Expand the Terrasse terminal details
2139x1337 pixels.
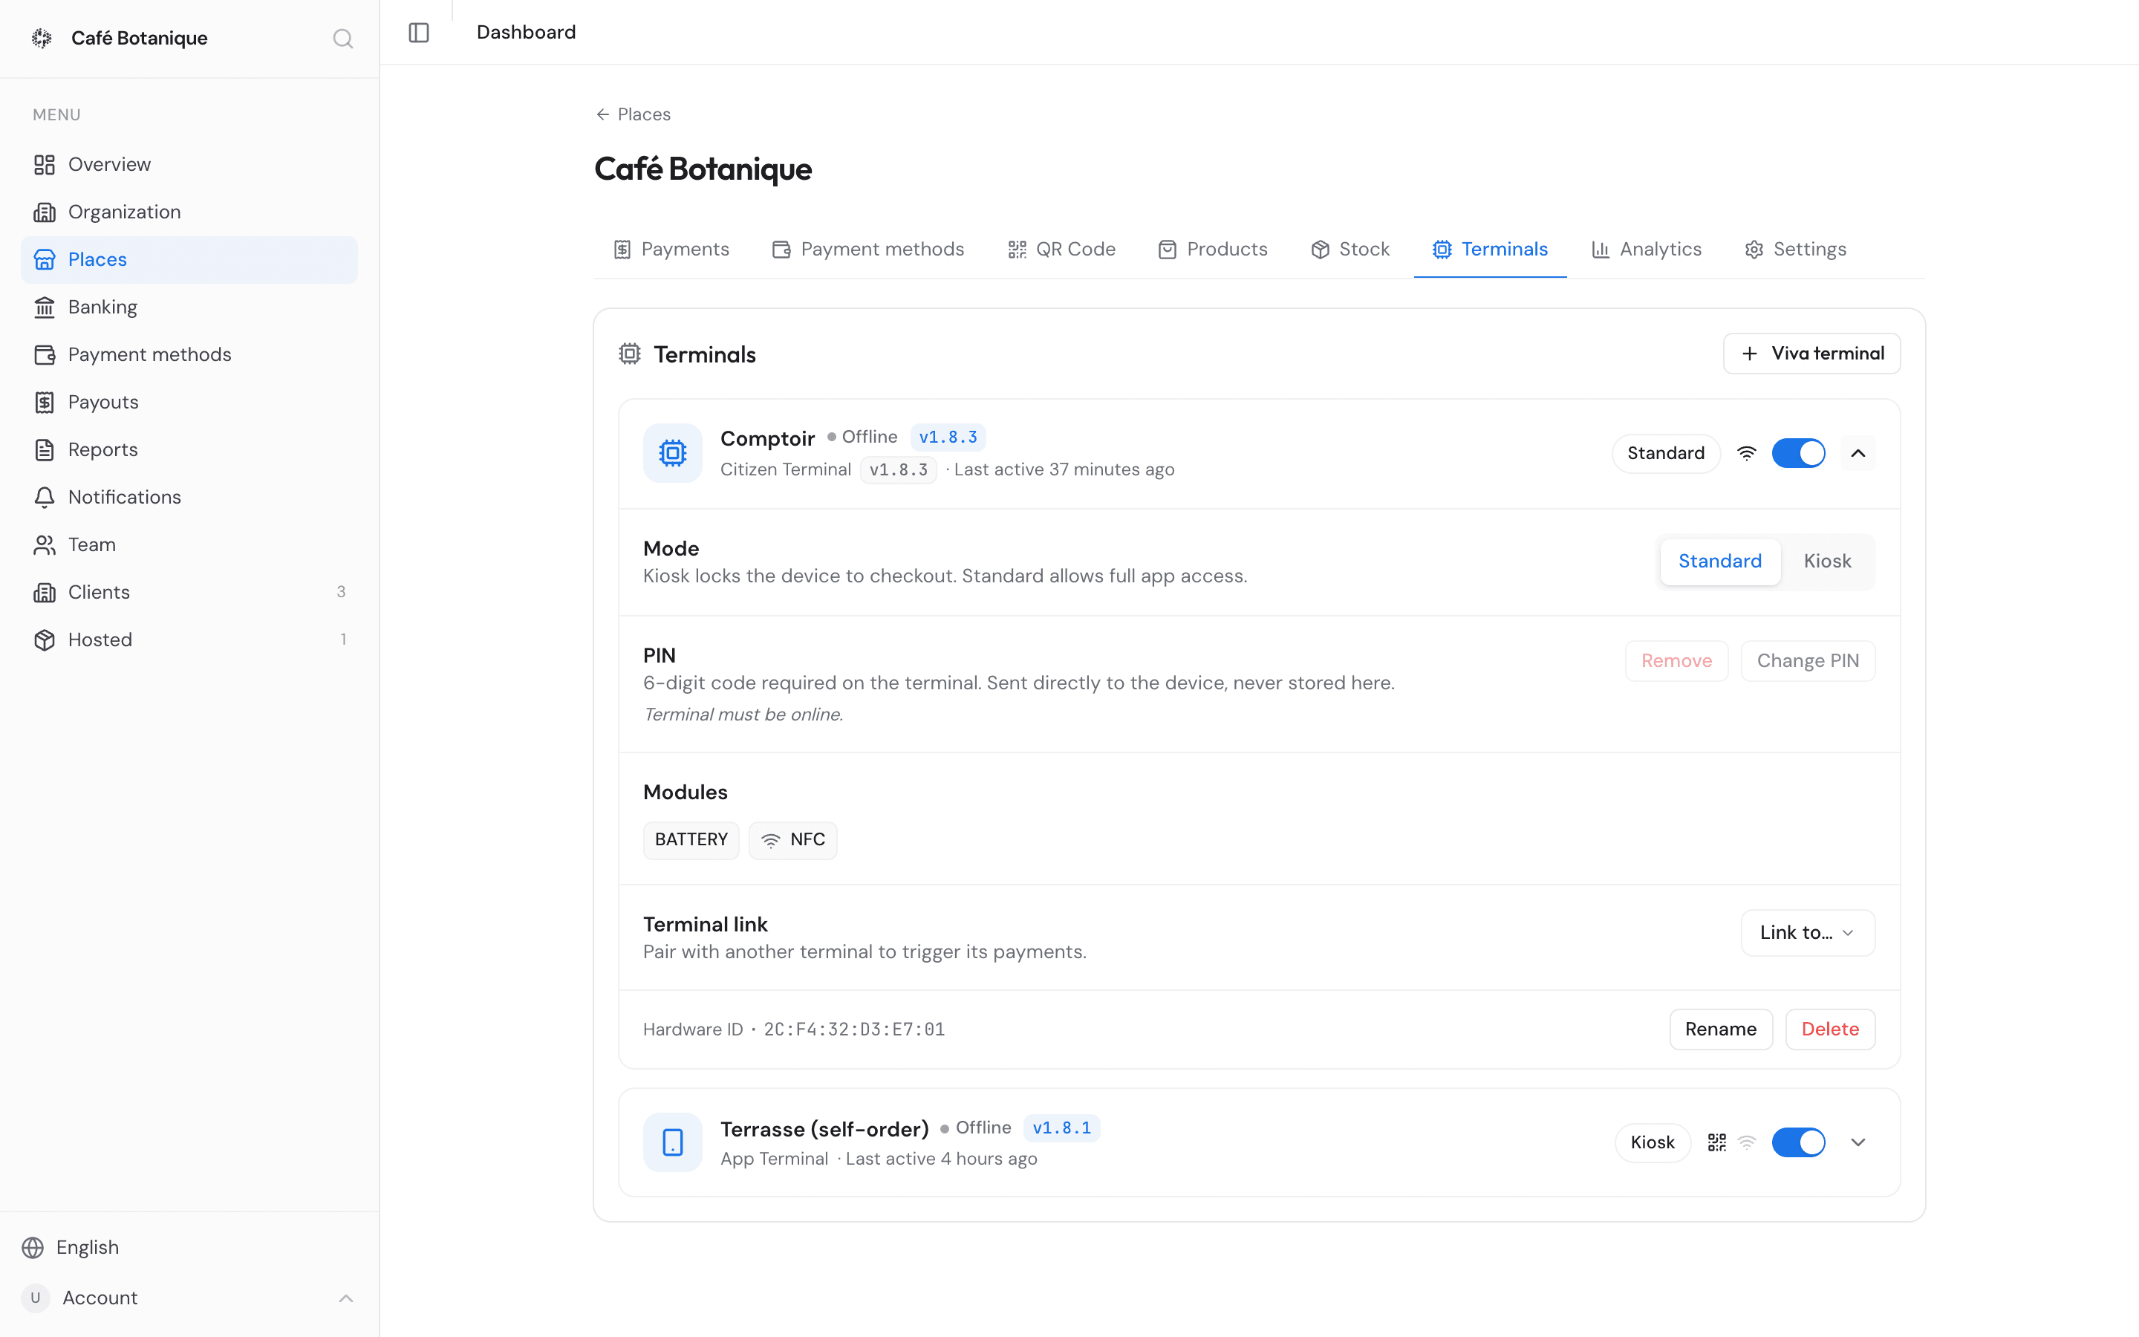1858,1142
